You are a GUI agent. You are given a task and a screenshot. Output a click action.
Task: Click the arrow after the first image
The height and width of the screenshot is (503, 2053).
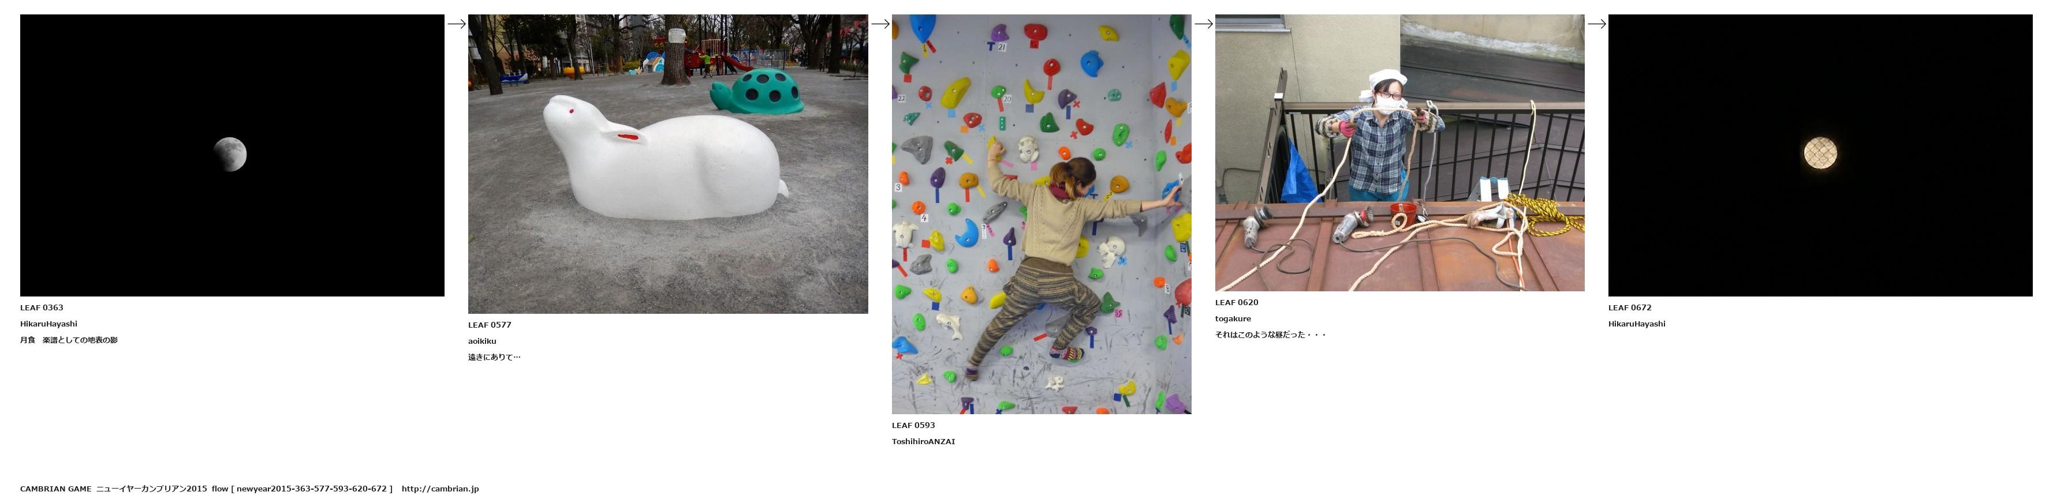(457, 24)
